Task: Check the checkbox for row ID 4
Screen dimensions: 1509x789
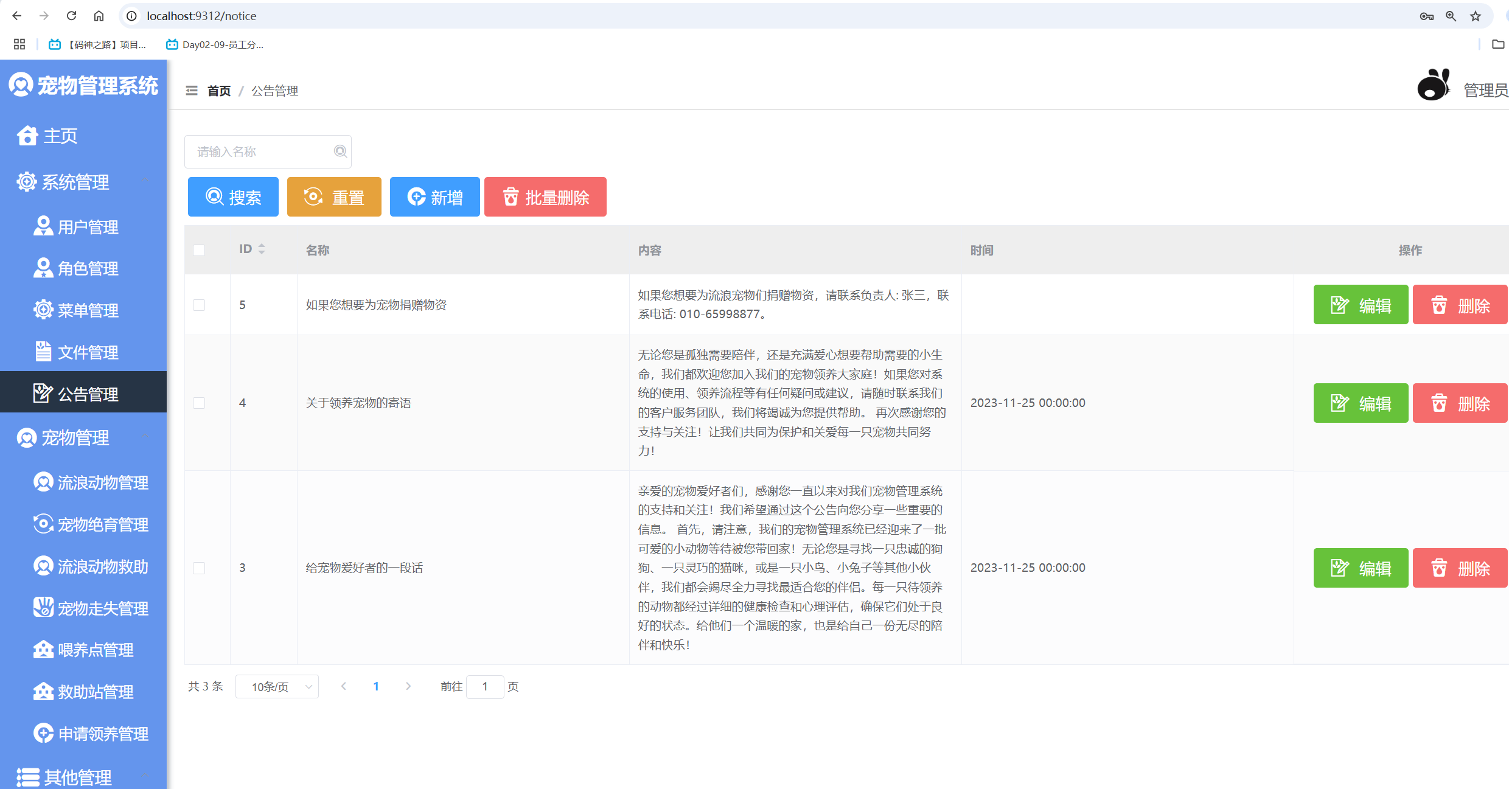Action: (199, 403)
